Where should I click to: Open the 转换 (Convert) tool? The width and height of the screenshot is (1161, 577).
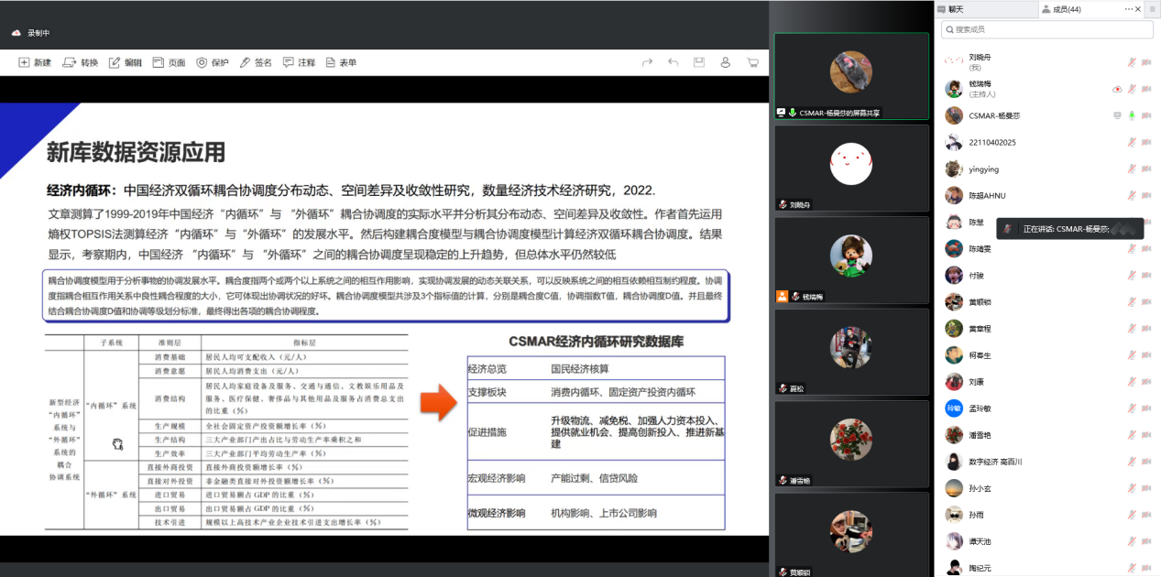[x=81, y=62]
